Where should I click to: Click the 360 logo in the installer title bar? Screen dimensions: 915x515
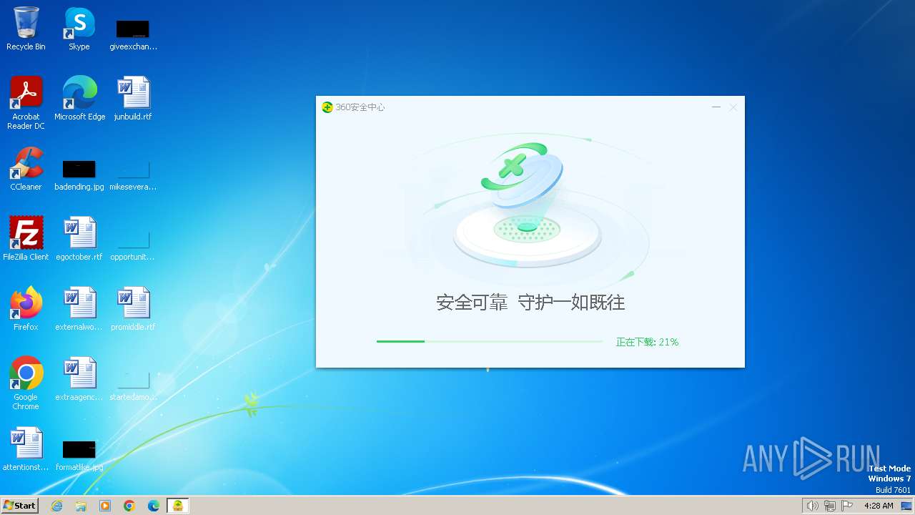pyautogui.click(x=327, y=107)
